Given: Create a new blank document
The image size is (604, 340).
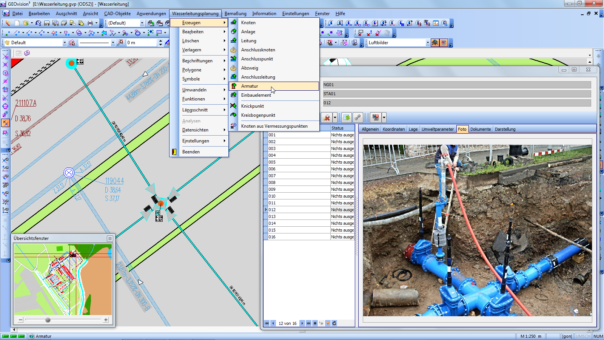Looking at the screenshot, I should [x=17, y=23].
